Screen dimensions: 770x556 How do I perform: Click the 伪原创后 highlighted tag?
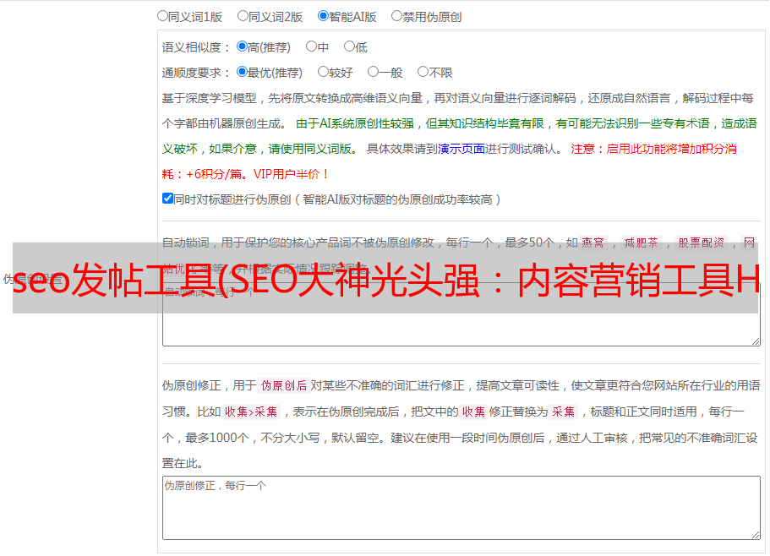pos(284,385)
